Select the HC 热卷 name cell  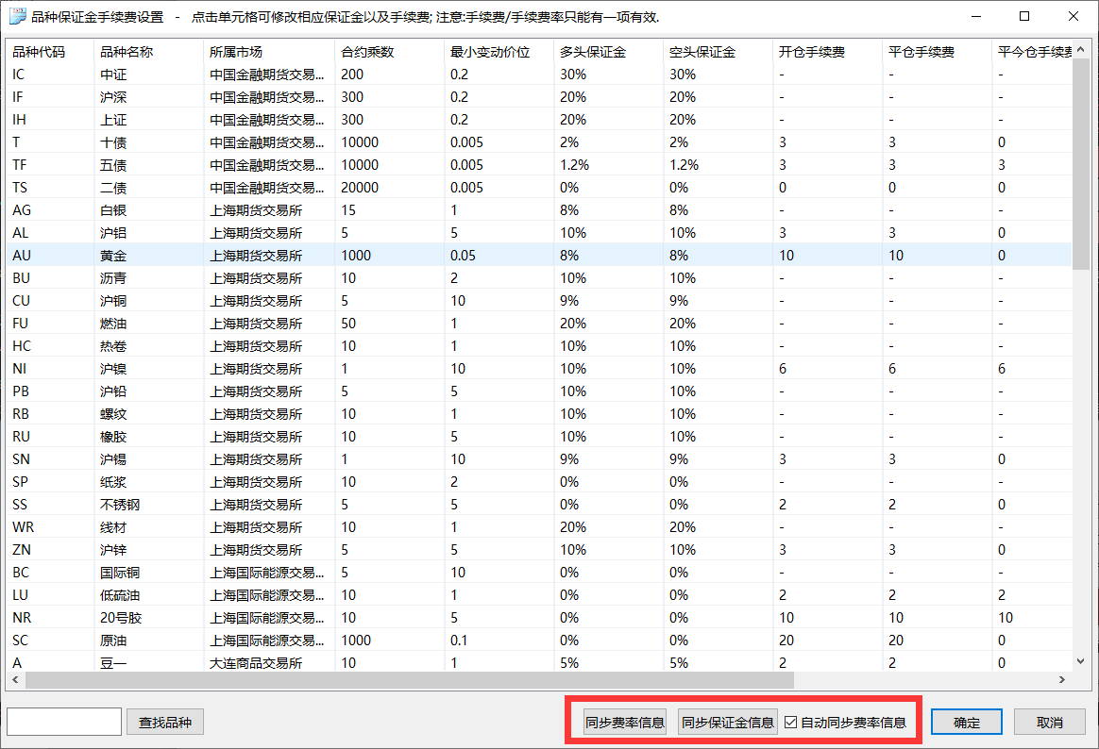coord(148,346)
